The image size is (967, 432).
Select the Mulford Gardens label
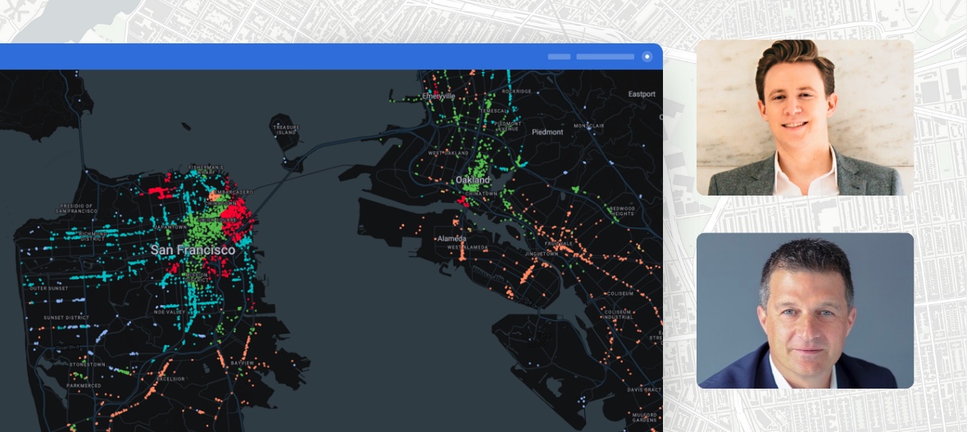click(642, 416)
